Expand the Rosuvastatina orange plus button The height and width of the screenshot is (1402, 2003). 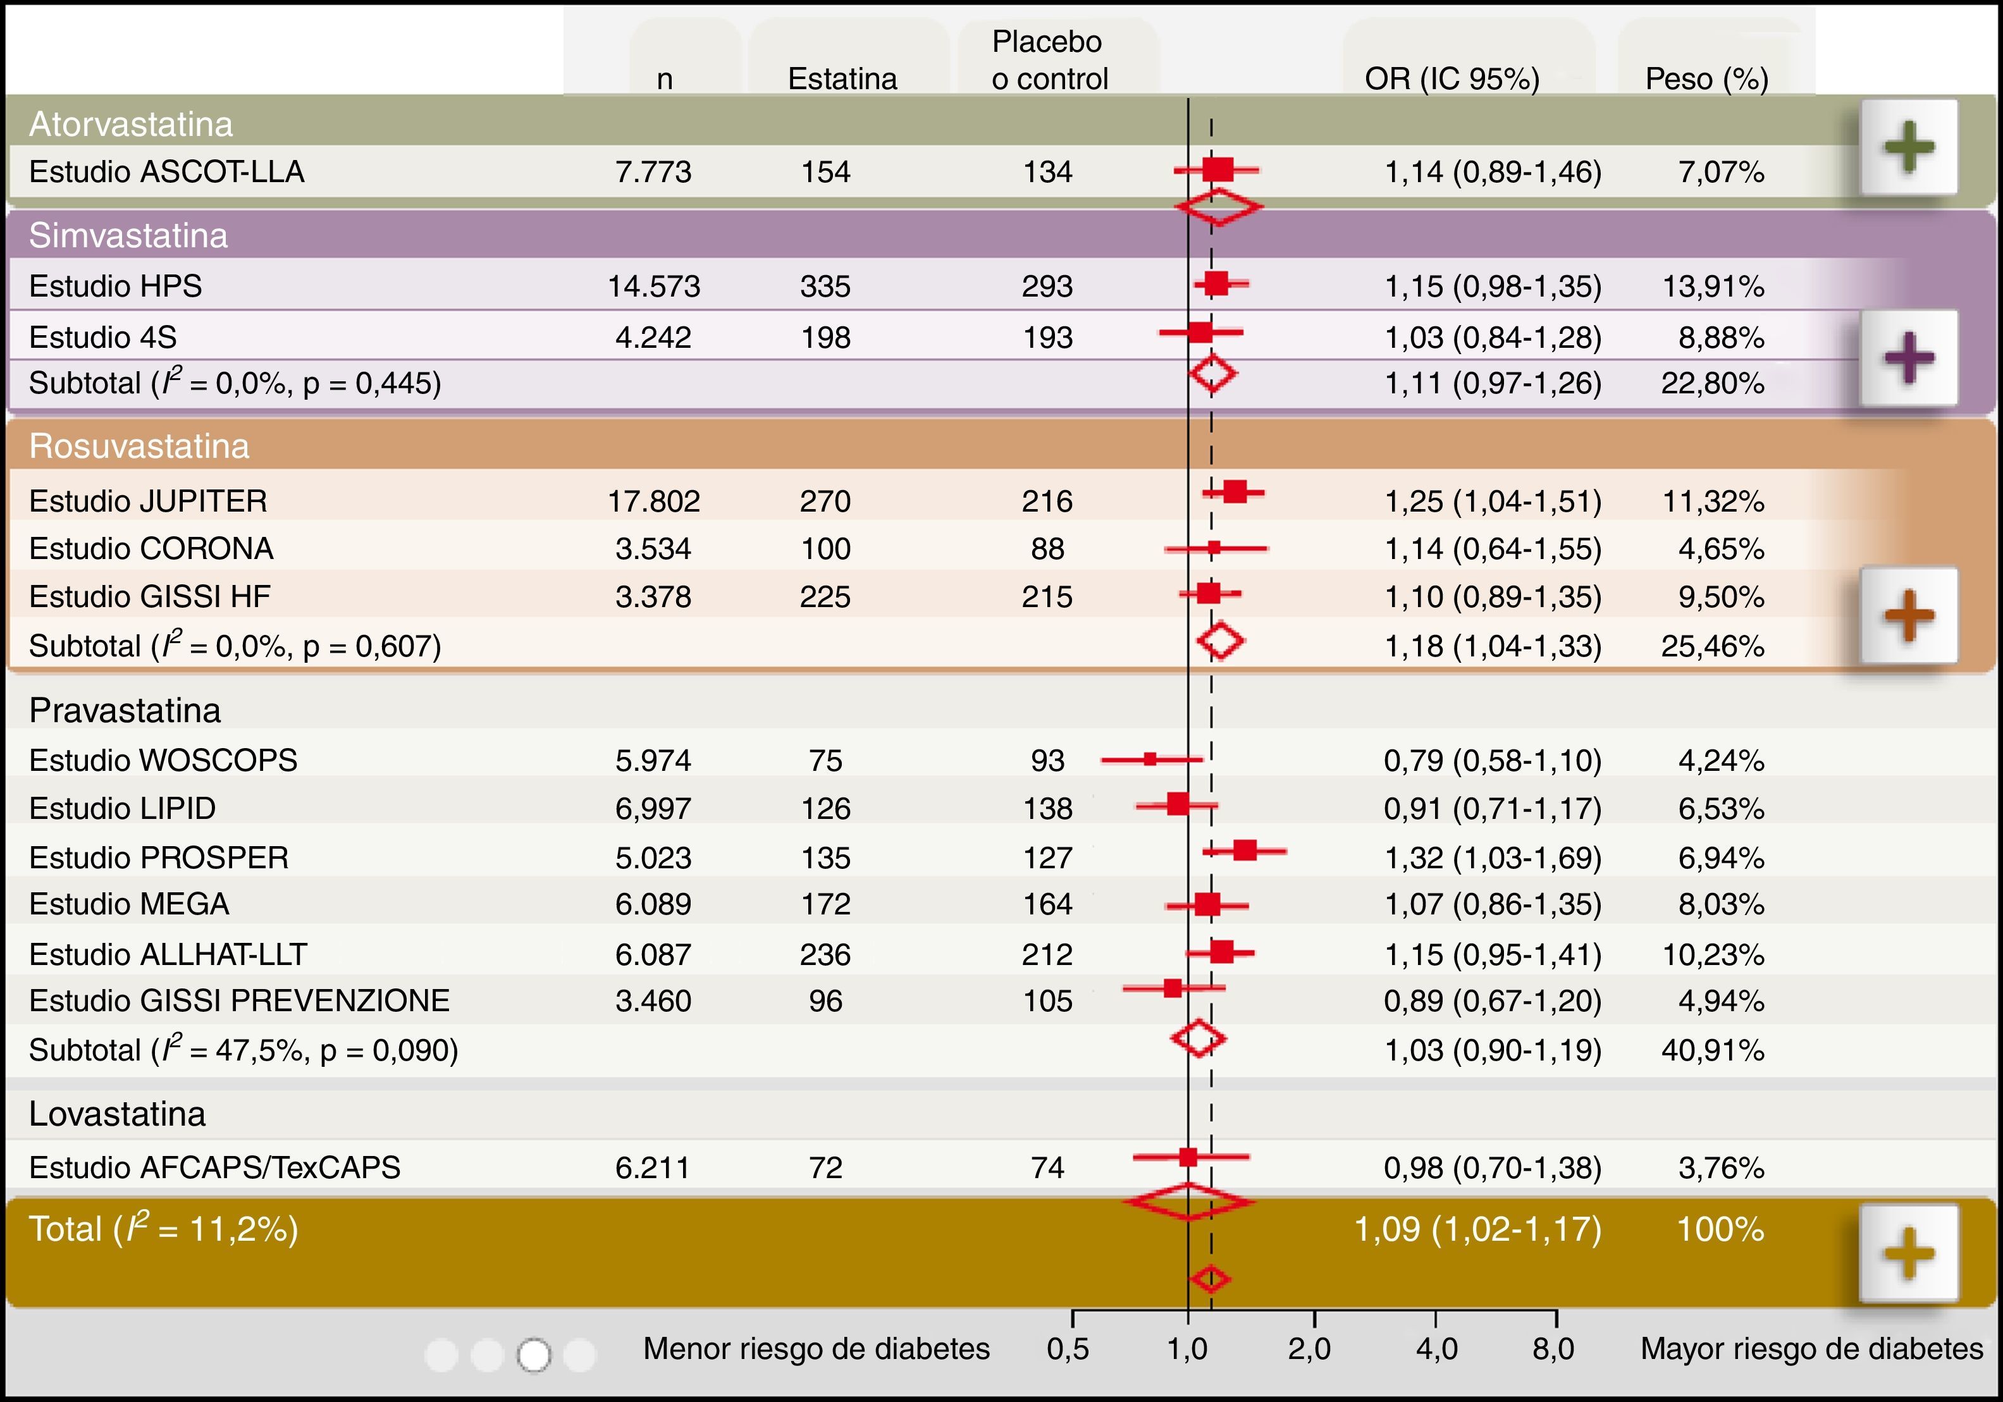click(1909, 615)
